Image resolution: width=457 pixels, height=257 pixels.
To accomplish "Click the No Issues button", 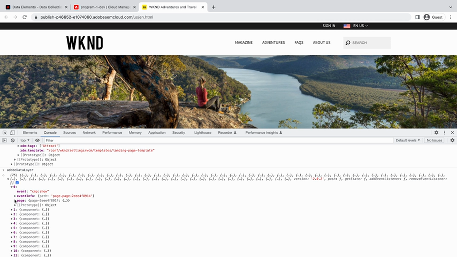I will pyautogui.click(x=434, y=140).
